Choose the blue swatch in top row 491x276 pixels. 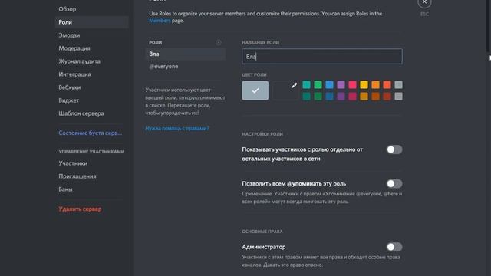329,84
